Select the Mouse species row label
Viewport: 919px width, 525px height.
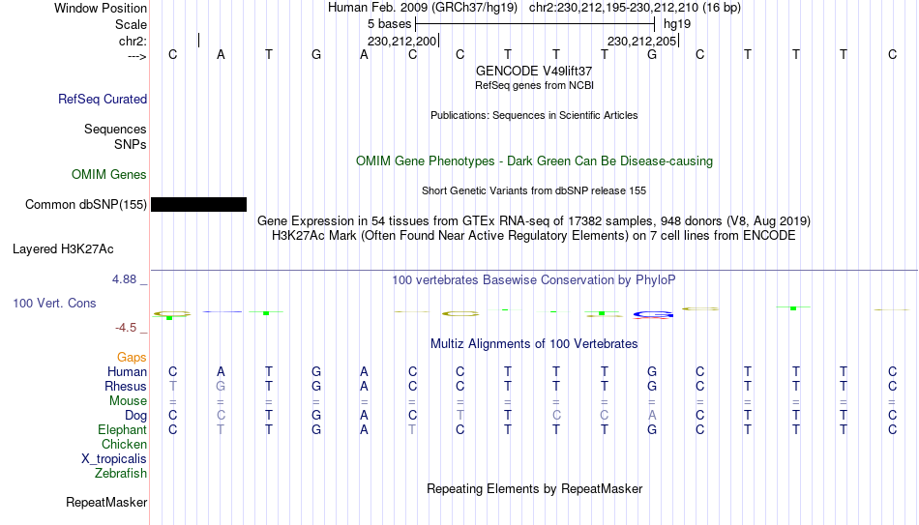tap(128, 401)
